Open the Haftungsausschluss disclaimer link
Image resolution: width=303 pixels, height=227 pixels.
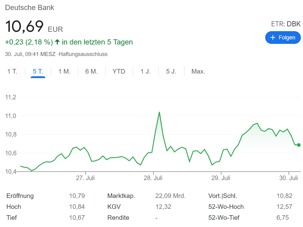(x=83, y=54)
